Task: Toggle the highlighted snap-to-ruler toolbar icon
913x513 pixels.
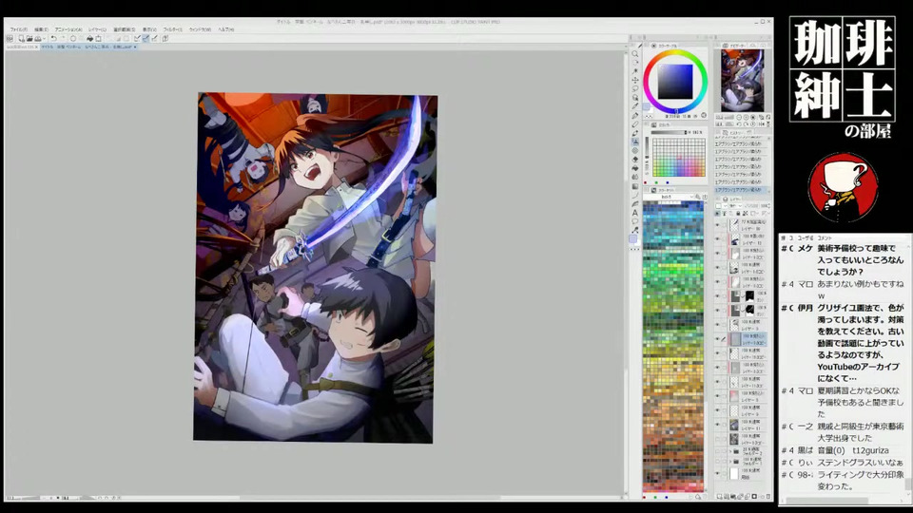Action: (145, 38)
